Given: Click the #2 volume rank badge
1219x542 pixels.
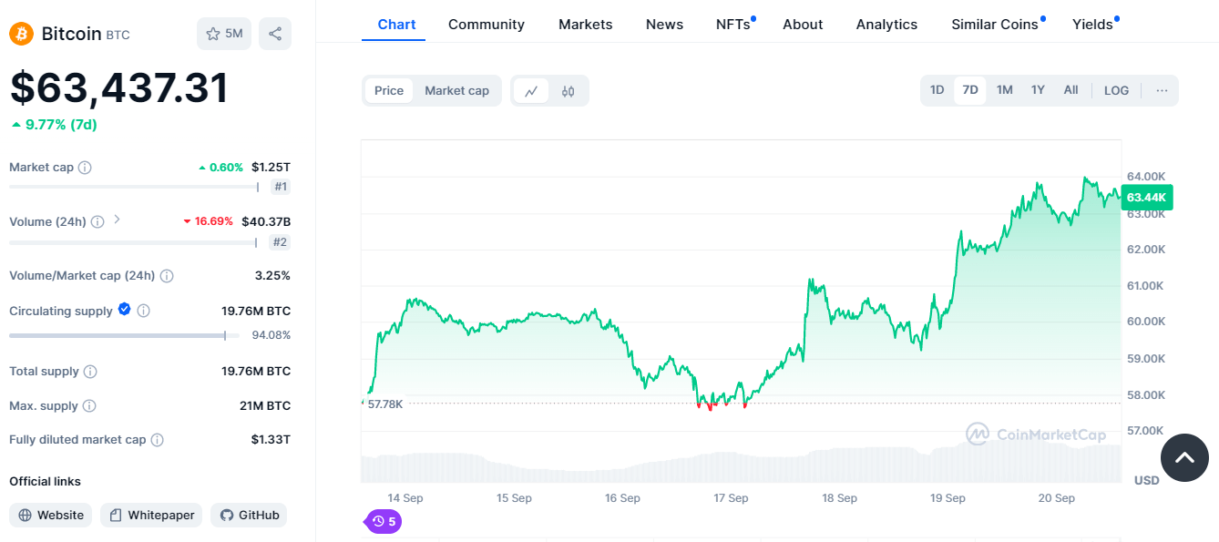Looking at the screenshot, I should [x=281, y=242].
